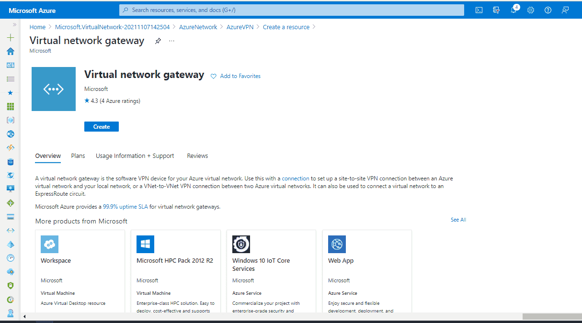Click the 4.3 (4 Azure ratings) text
This screenshot has width=582, height=323.
(x=115, y=101)
